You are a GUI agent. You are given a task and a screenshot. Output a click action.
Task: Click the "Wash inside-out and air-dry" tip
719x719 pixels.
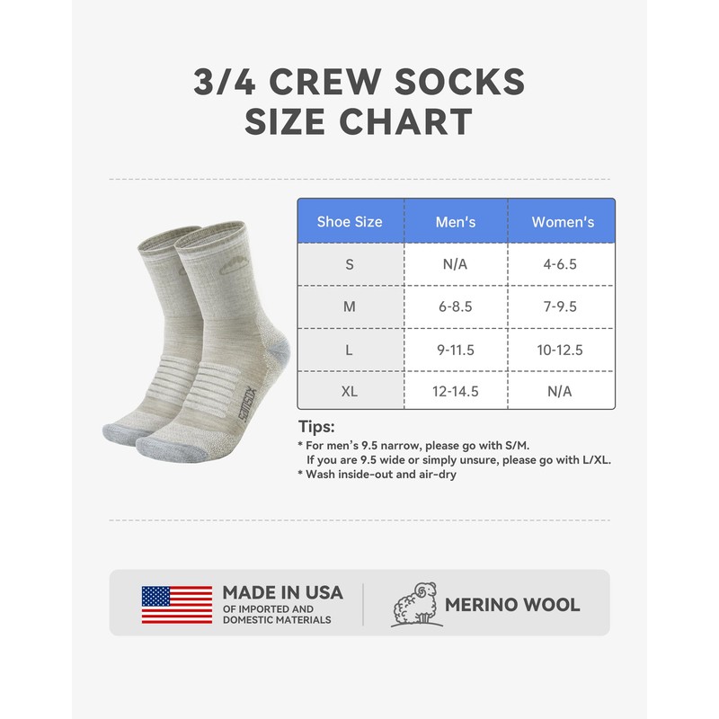point(380,475)
